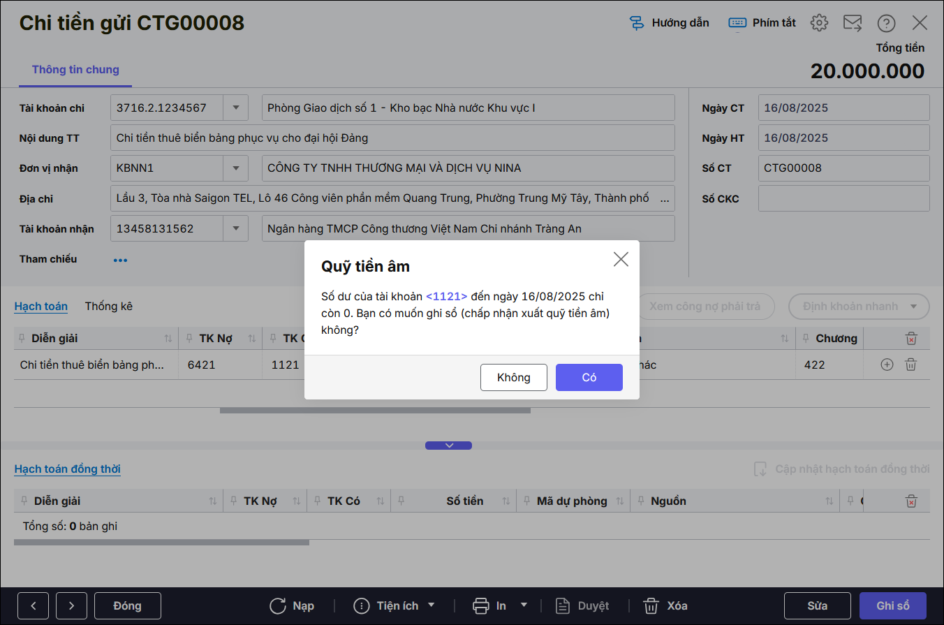Screen dimensions: 944x625
Task: Click the 422 cell under Chương
Action: [x=829, y=365]
